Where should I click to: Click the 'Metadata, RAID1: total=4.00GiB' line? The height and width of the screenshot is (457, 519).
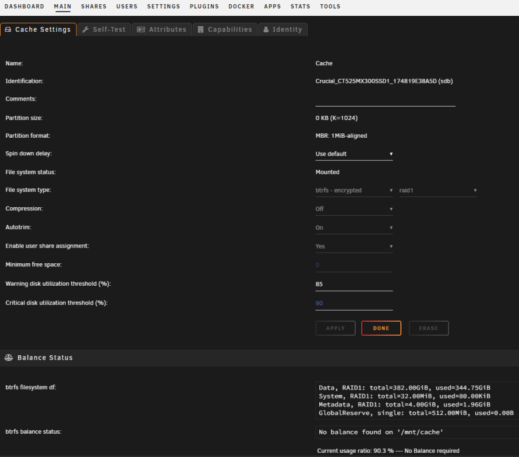coord(404,405)
